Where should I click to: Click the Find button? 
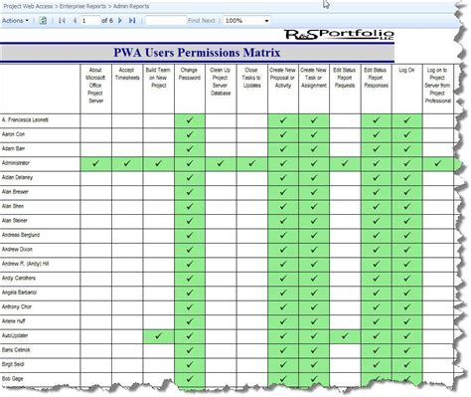point(194,21)
